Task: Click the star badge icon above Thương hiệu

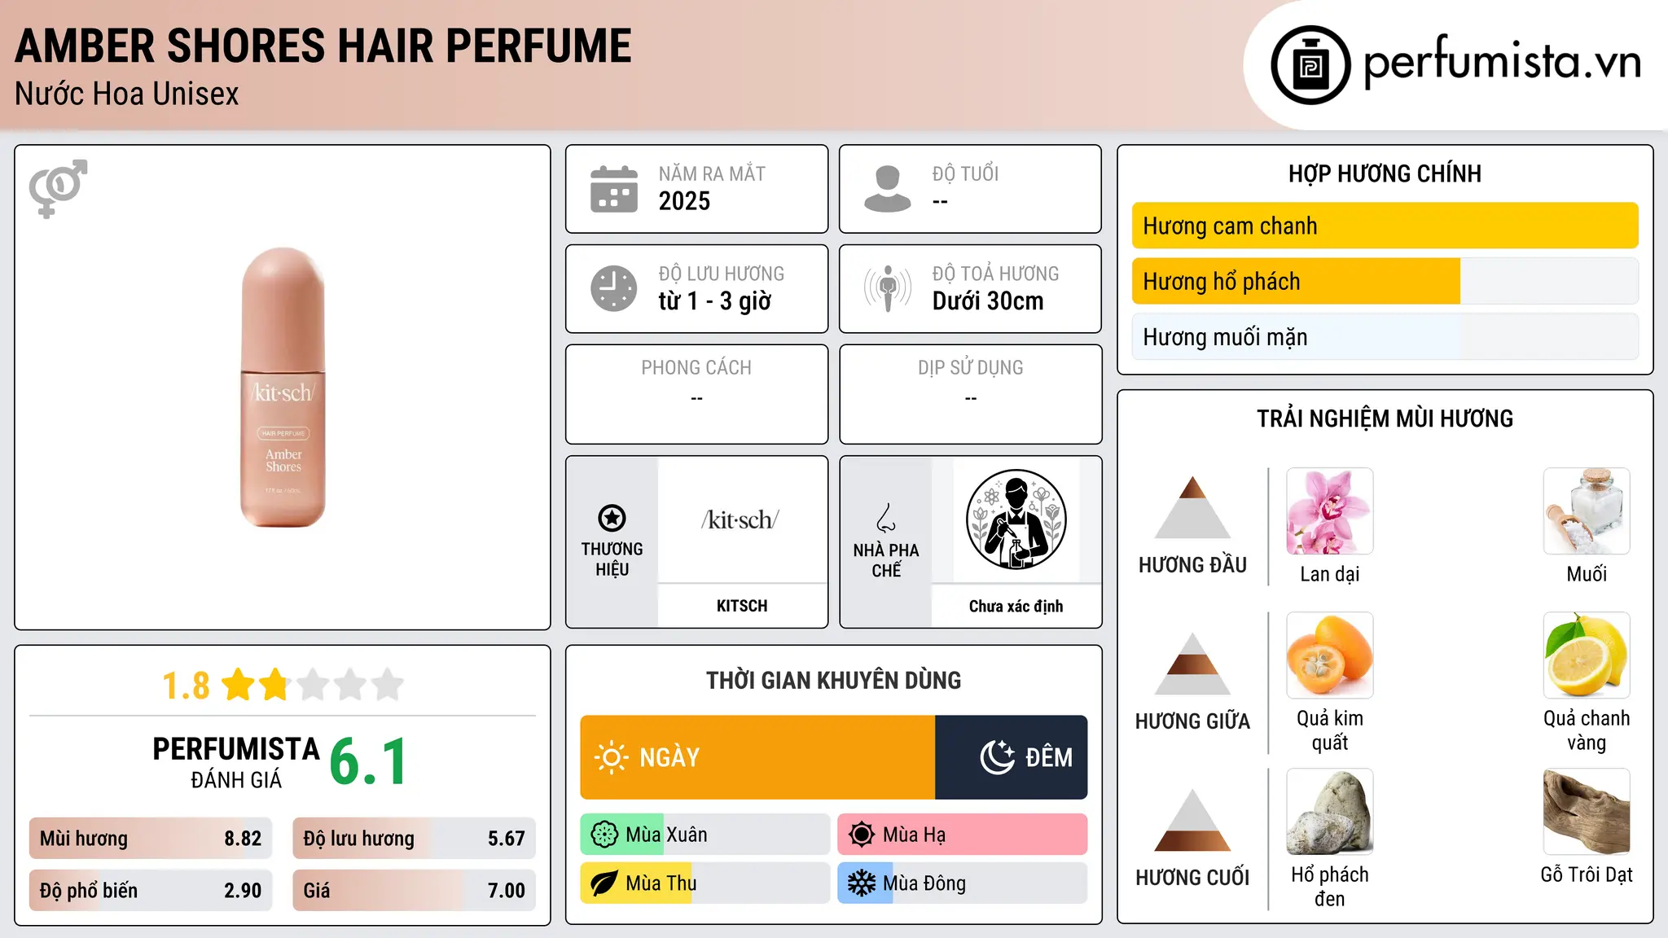Action: [x=612, y=518]
